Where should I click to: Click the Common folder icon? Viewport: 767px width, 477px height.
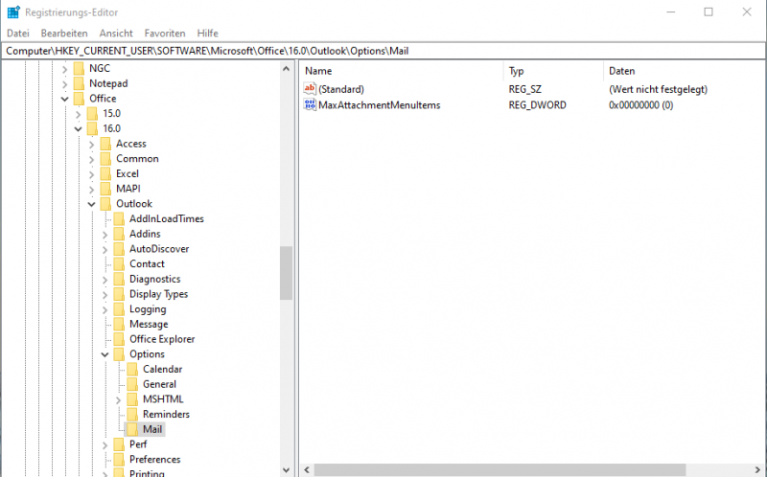(x=105, y=159)
